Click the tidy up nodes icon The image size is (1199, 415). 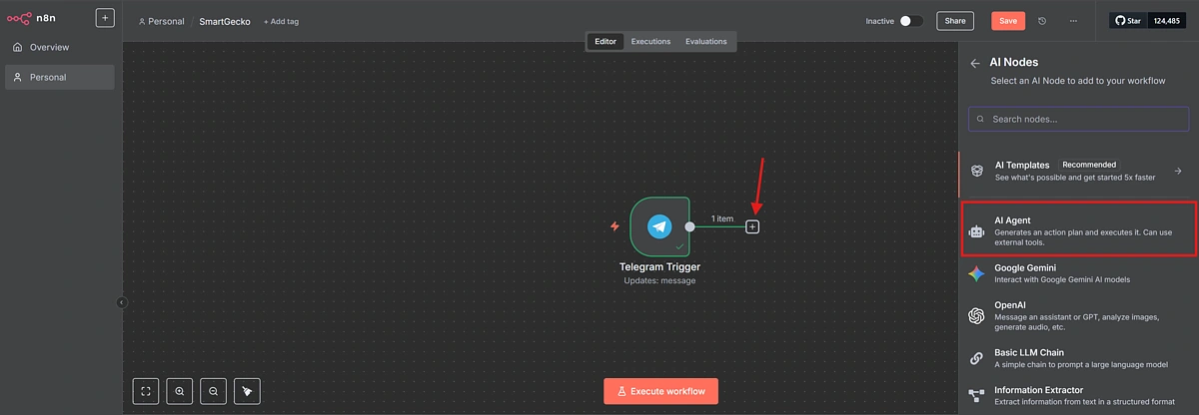(248, 391)
